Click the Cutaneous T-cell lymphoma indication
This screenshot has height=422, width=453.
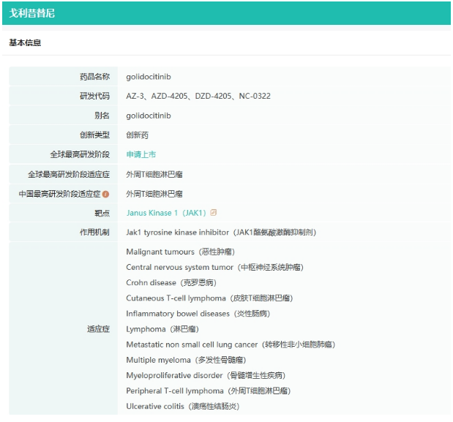(x=209, y=298)
